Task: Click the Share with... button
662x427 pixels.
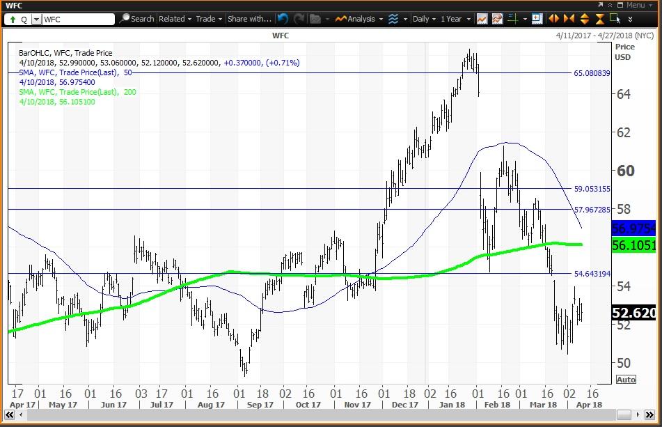Action: tap(249, 19)
